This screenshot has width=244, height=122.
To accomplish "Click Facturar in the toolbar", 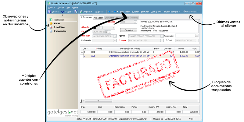I will tap(145, 12).
